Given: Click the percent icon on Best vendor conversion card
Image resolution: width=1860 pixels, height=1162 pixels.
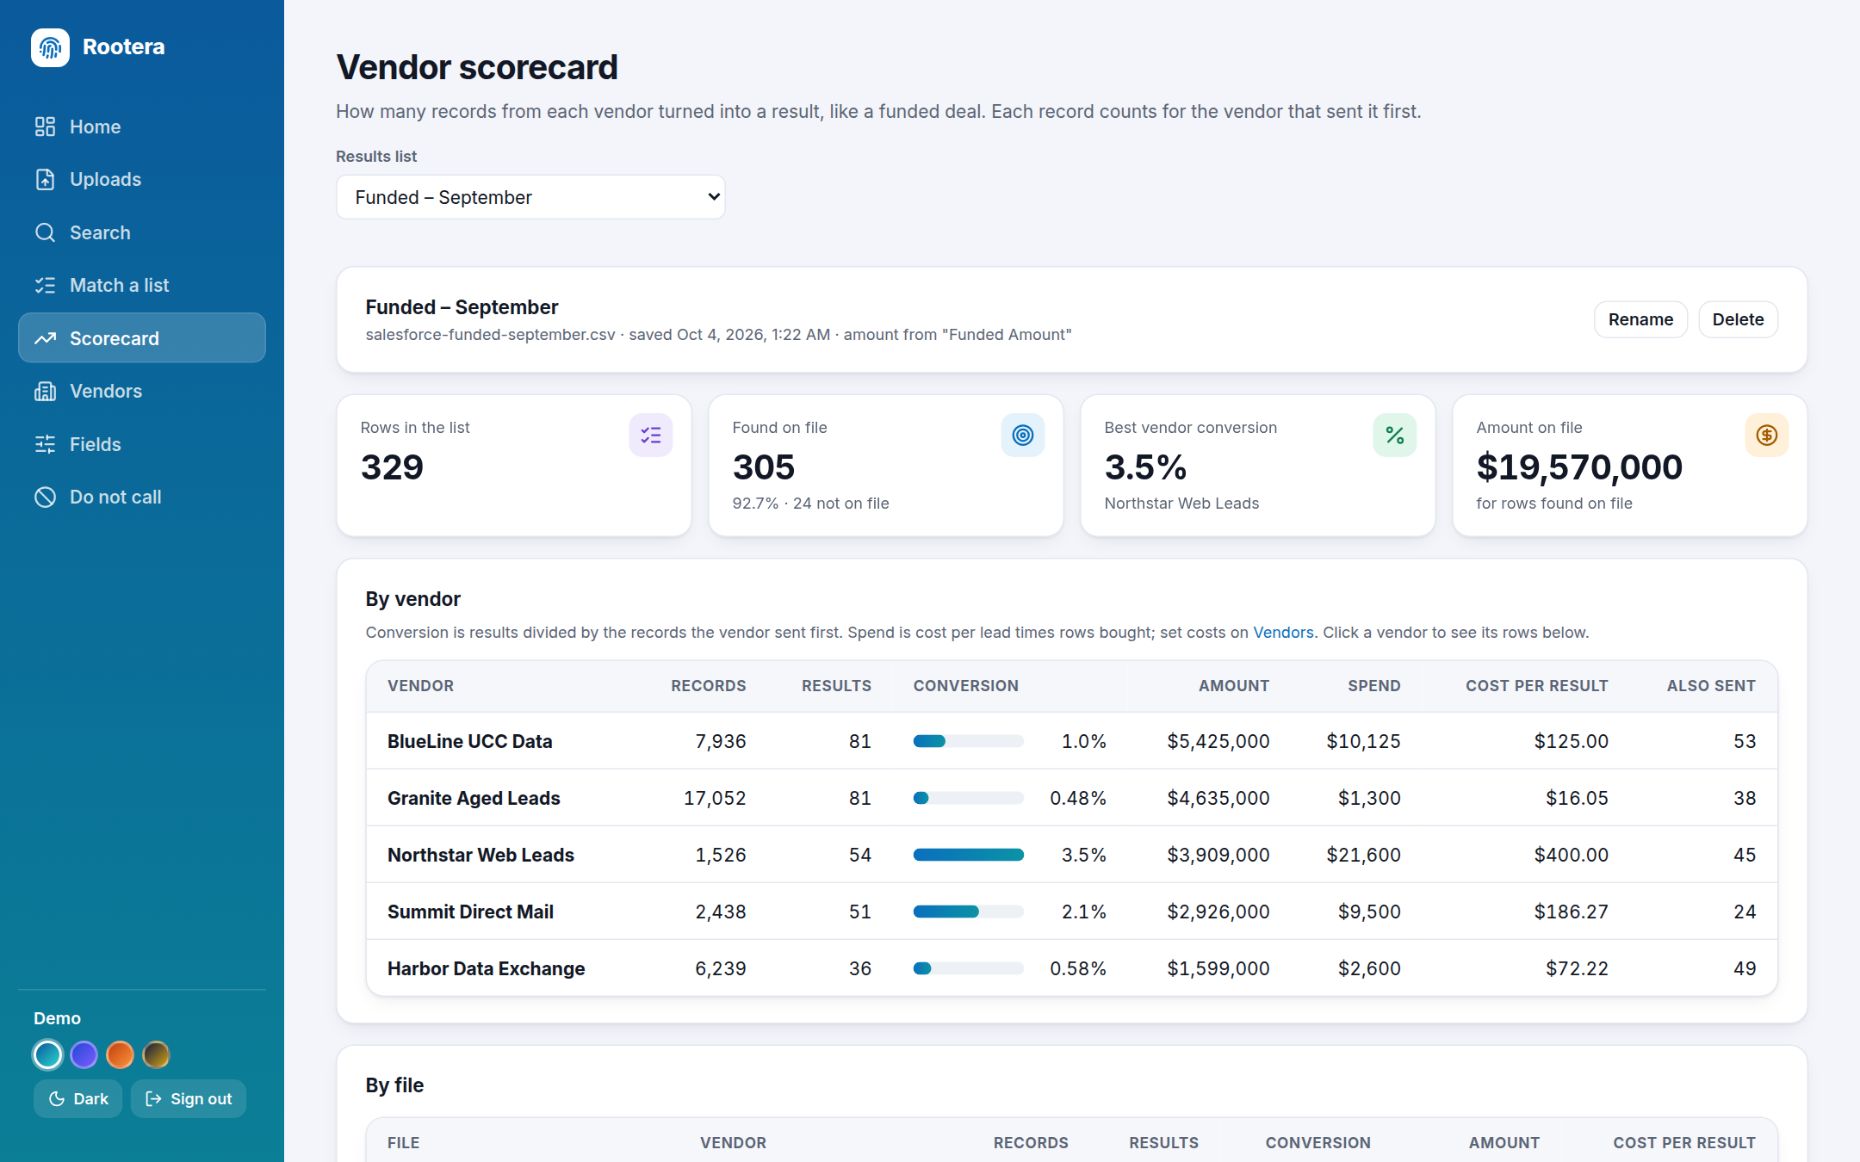Looking at the screenshot, I should (1395, 436).
